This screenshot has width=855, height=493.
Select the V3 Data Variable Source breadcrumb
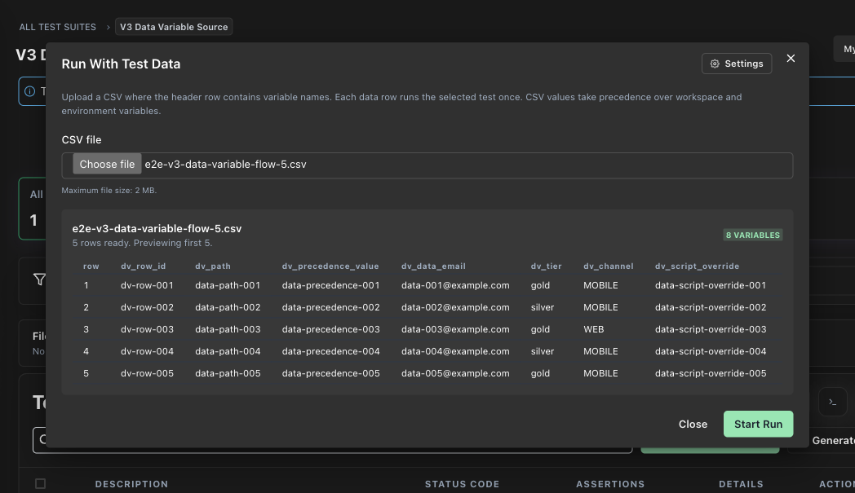pyautogui.click(x=174, y=27)
